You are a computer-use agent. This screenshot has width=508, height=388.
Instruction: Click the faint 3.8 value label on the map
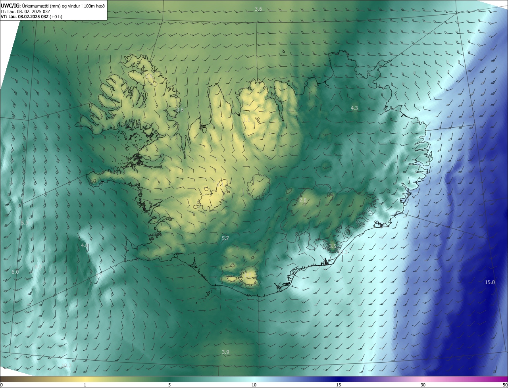point(180,109)
